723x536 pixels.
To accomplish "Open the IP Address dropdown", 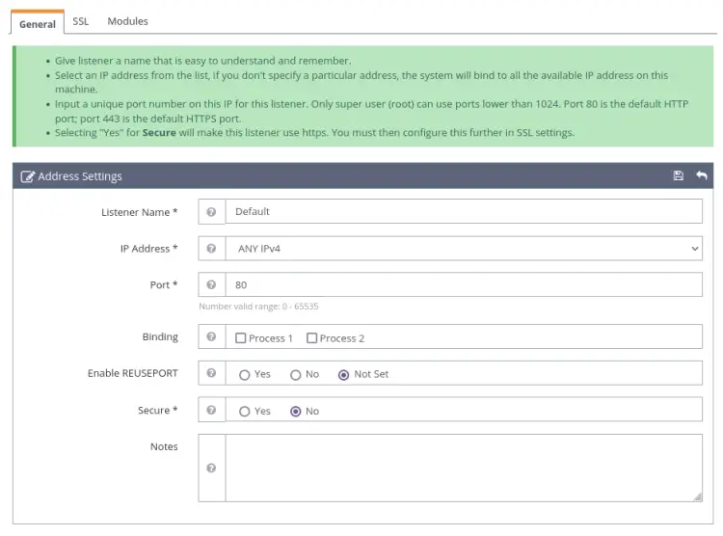I will coord(464,249).
